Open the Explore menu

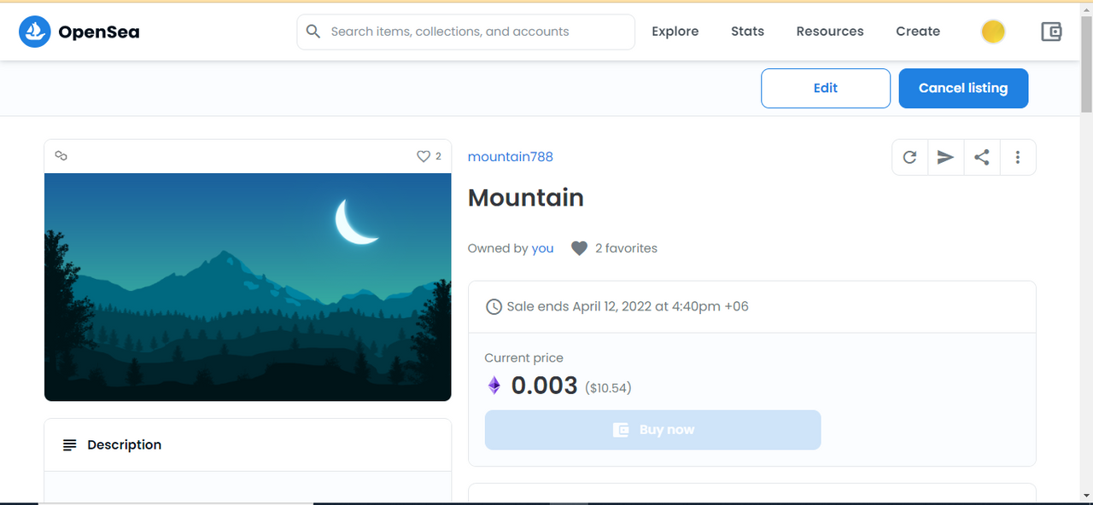coord(675,32)
